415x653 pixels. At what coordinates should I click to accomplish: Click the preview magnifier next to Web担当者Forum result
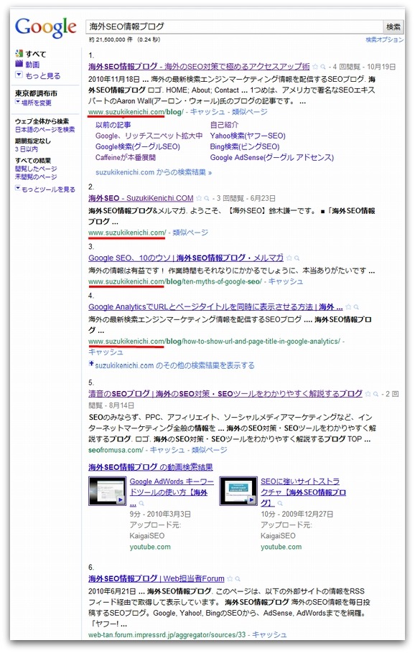[238, 579]
